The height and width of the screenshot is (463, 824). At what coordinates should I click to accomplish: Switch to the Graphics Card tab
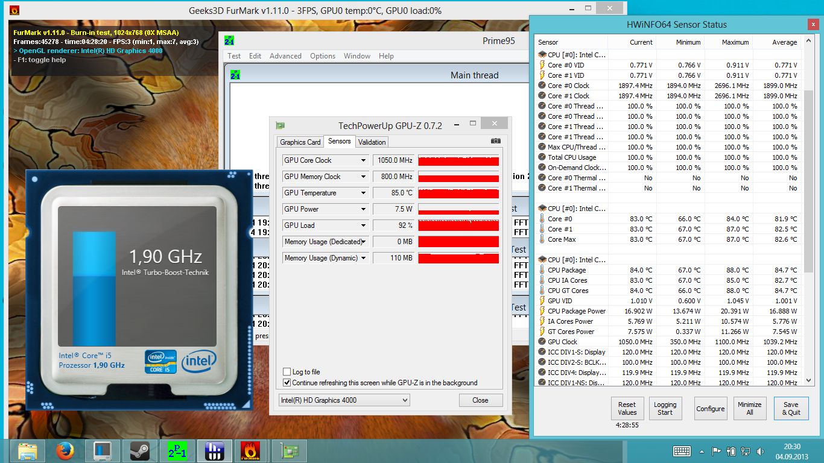(300, 142)
